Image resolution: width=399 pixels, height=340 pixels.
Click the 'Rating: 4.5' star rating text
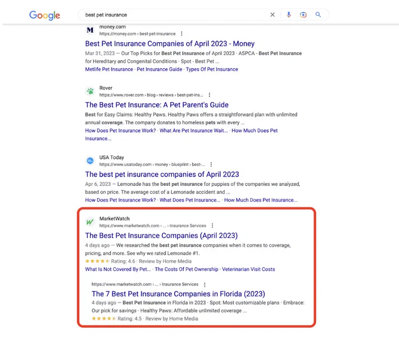pyautogui.click(x=130, y=318)
